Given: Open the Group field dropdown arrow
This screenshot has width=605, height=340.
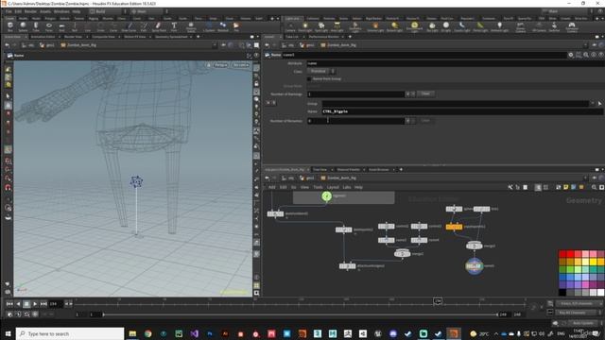Looking at the screenshot, I should 593,103.
